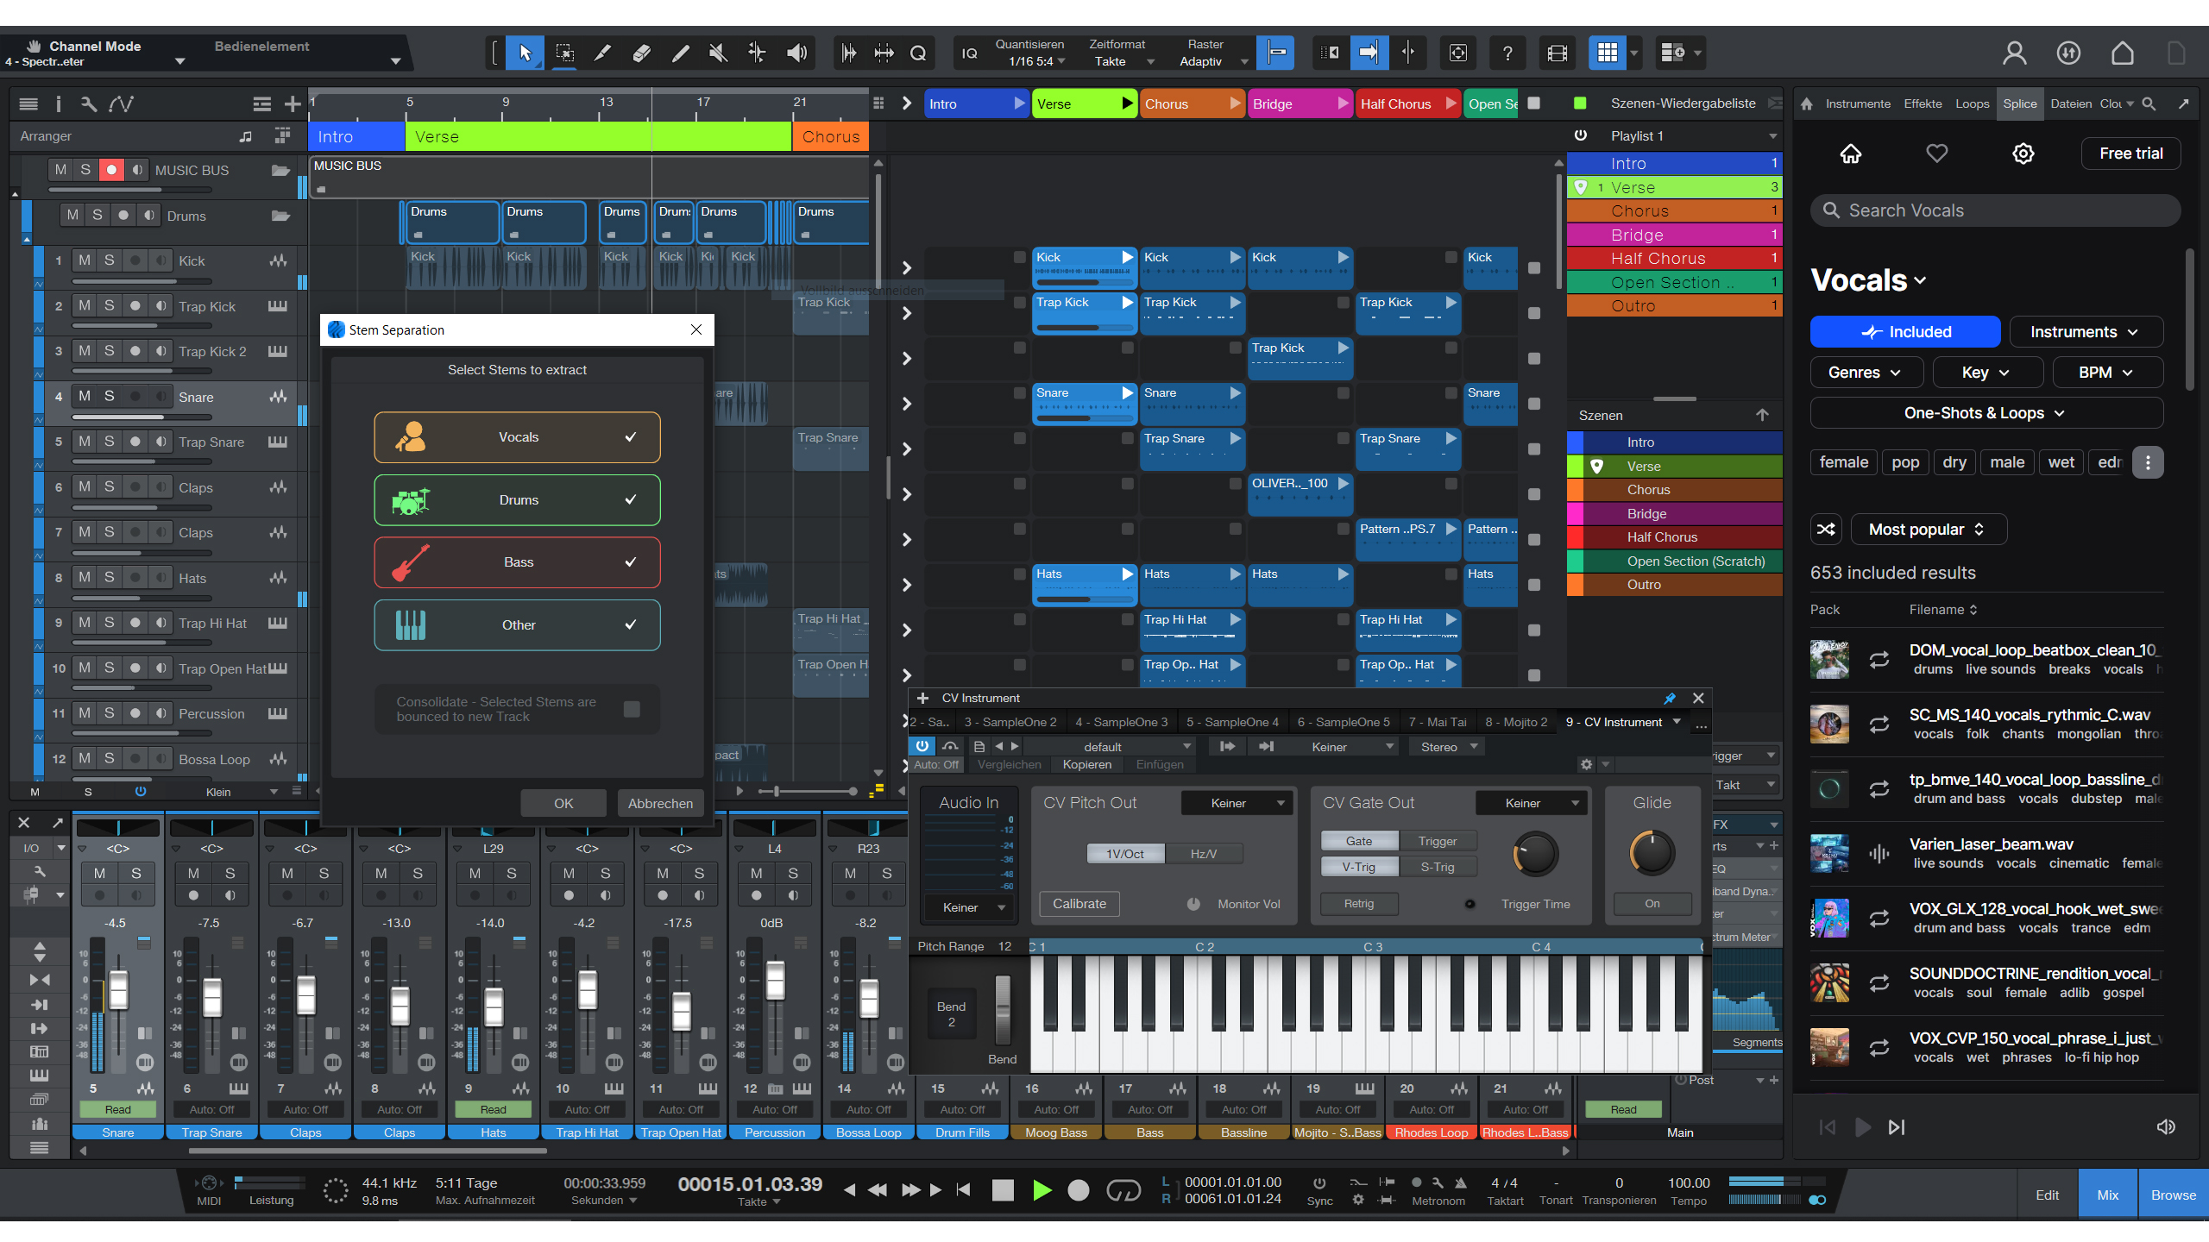The image size is (2209, 1242).
Task: Enable the Consolidate stems to new track checkbox
Action: click(632, 709)
